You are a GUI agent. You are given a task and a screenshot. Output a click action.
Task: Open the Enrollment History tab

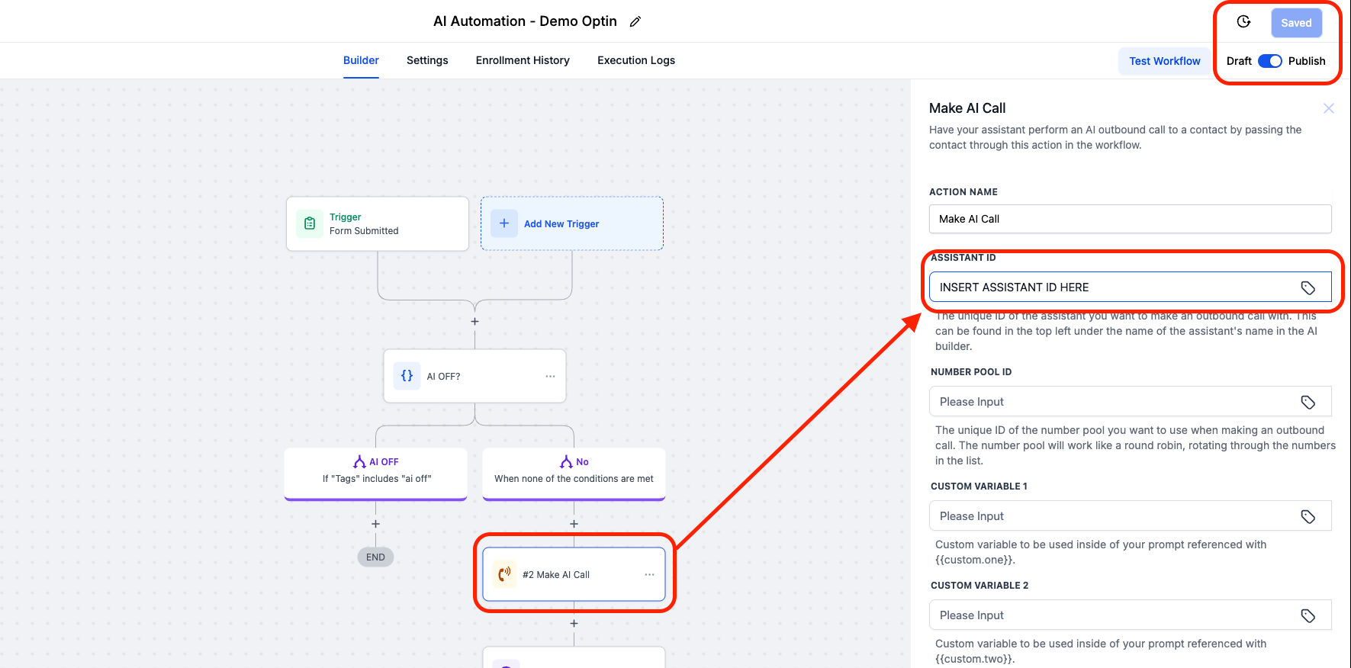click(523, 60)
